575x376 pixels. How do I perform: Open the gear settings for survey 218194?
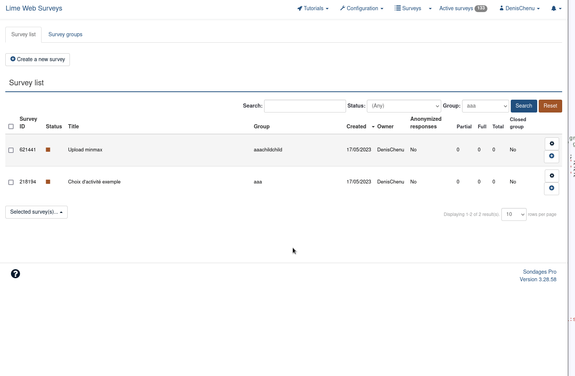coord(552,176)
